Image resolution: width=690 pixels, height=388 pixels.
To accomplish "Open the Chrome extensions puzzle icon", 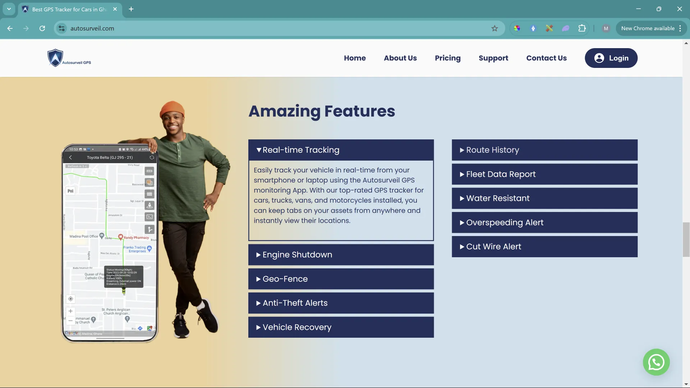I will (x=582, y=28).
